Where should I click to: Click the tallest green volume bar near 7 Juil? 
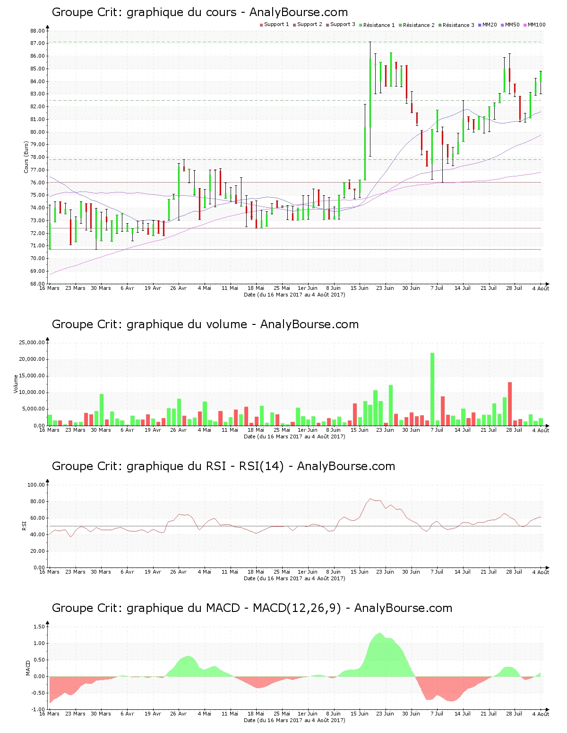tap(432, 389)
